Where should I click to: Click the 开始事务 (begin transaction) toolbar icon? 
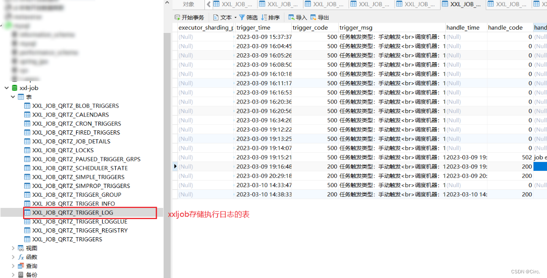click(178, 18)
